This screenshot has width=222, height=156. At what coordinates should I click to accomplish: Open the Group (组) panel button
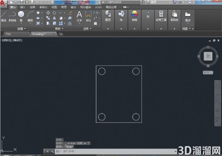click(x=148, y=14)
